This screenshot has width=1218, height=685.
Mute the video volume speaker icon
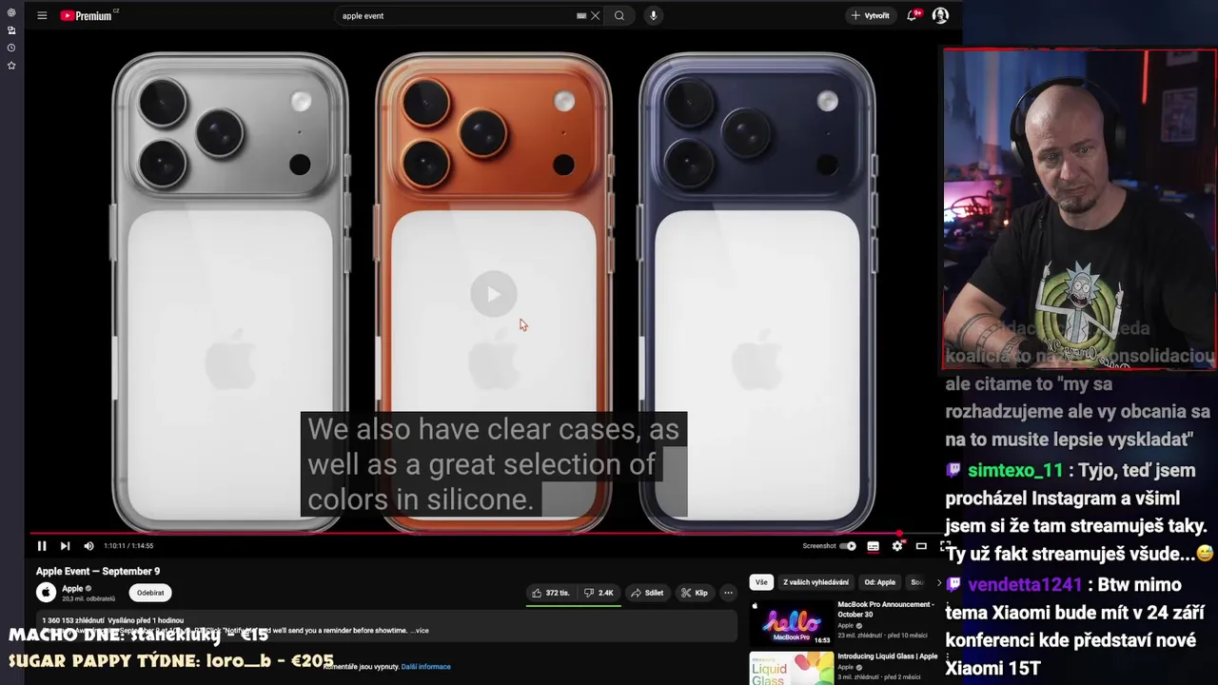[88, 546]
